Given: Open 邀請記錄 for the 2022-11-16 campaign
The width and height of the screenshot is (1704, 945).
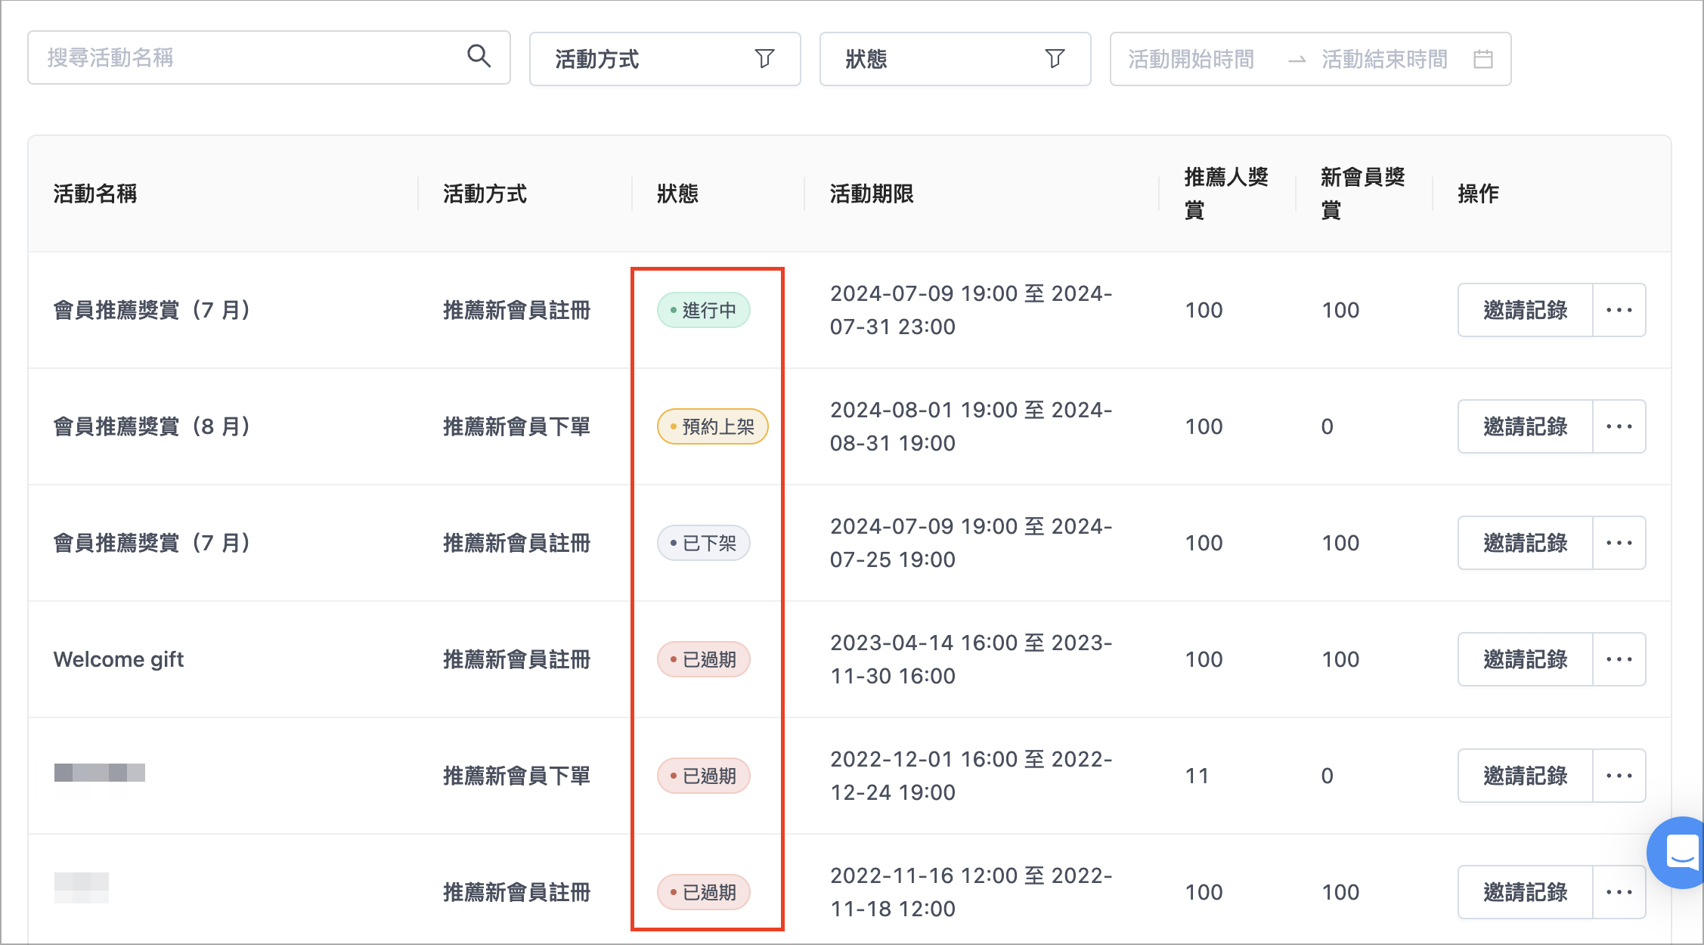Looking at the screenshot, I should pos(1525,892).
